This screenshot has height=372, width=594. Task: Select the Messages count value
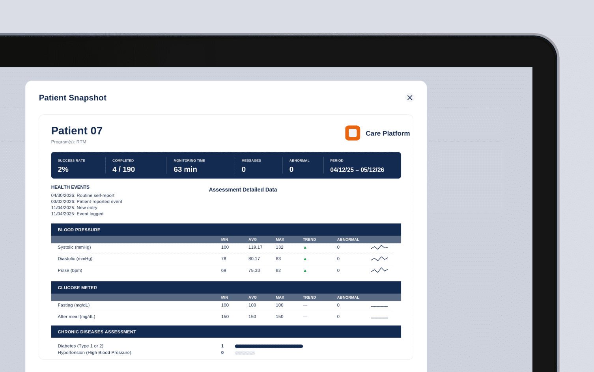[244, 169]
